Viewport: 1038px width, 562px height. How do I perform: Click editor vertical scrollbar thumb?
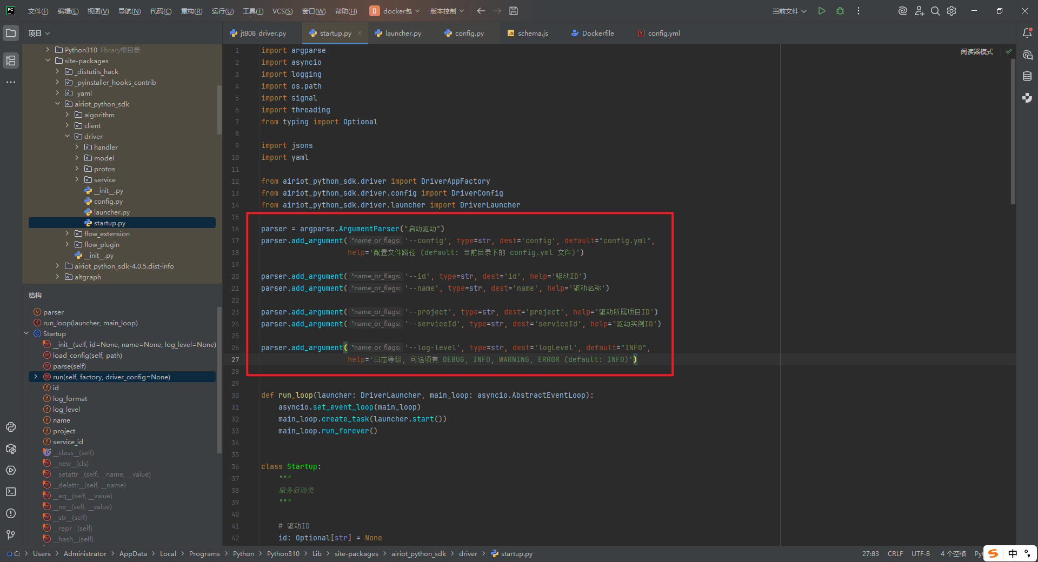point(1013,131)
